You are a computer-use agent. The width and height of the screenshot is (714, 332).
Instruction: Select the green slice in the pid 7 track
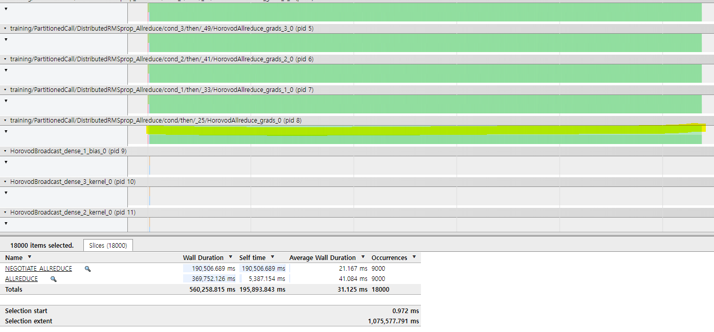click(x=425, y=104)
